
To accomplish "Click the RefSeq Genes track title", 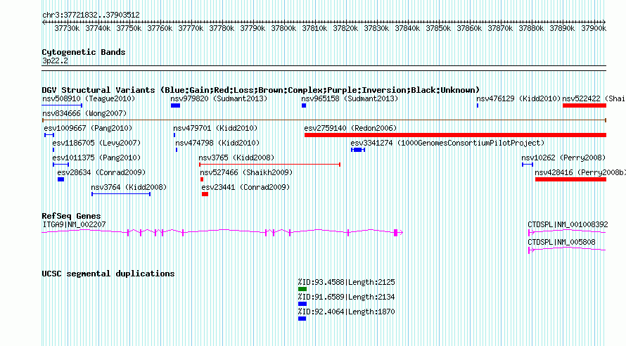I will 71,216.
